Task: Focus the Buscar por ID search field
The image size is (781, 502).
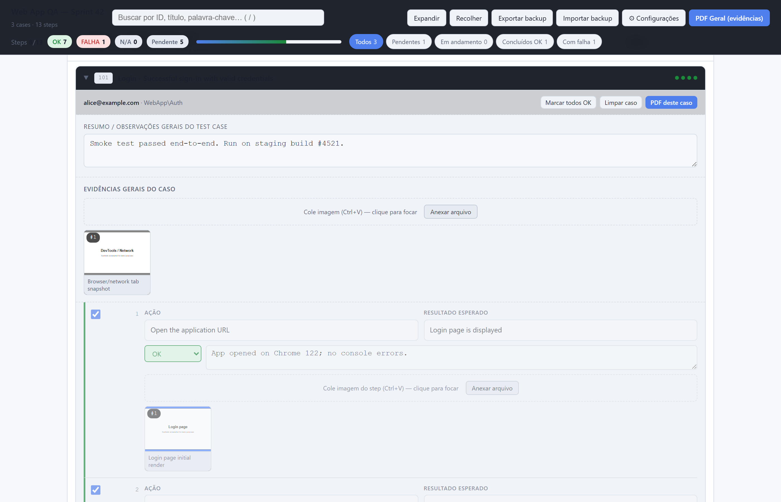Action: click(218, 18)
